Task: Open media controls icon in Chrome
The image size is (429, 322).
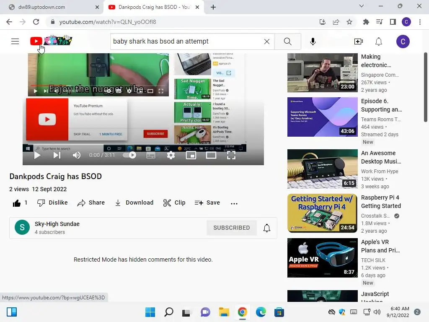Action: click(x=379, y=22)
